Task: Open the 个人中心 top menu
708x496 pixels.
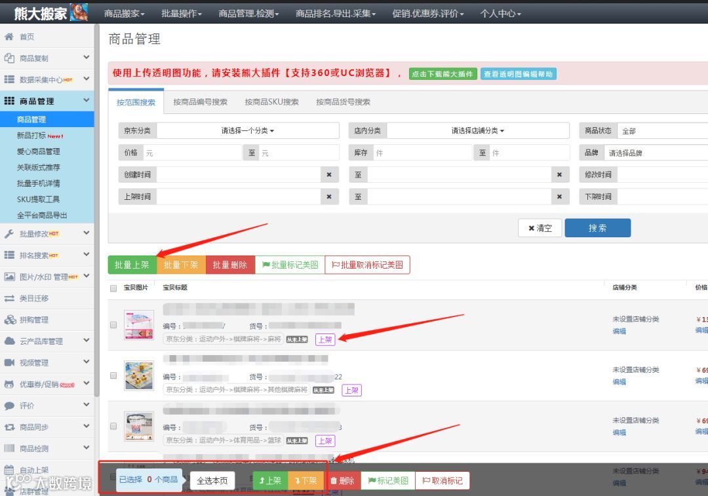Action: (500, 14)
